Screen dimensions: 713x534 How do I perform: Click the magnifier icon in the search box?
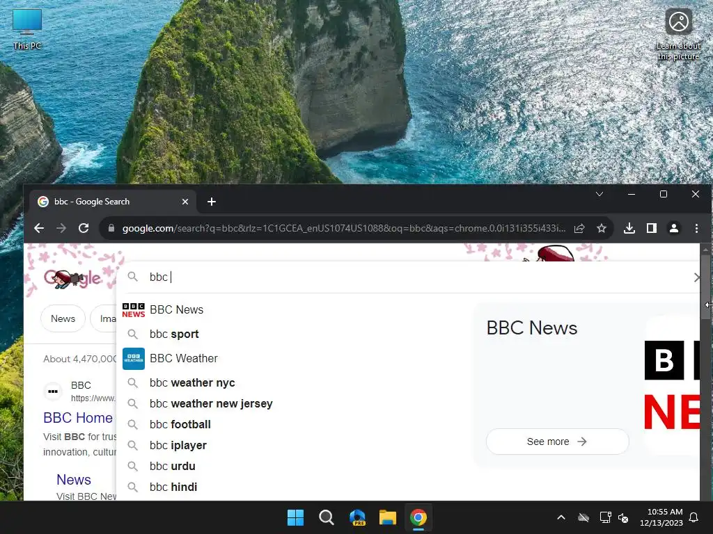coord(132,277)
